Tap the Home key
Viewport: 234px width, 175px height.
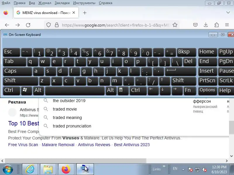208,52
